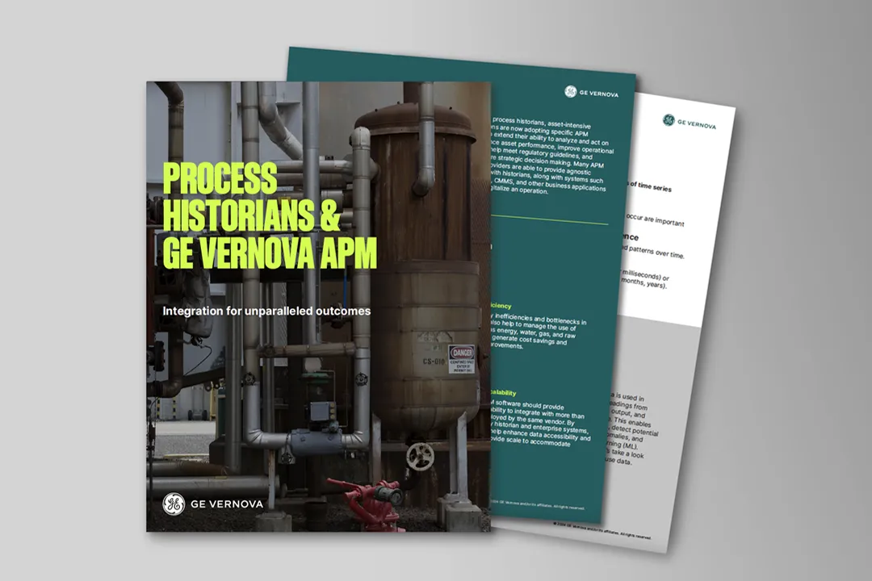This screenshot has width=872, height=581.
Task: Open the front brochure cover page
Action: pyautogui.click(x=318, y=307)
